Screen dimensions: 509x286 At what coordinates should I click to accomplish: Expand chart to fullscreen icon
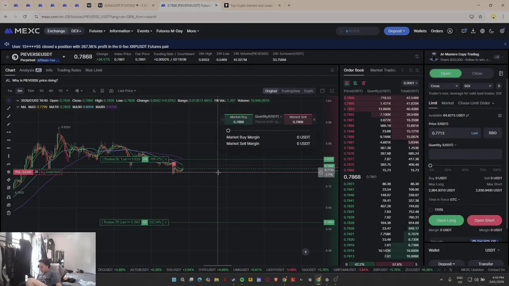(332, 91)
